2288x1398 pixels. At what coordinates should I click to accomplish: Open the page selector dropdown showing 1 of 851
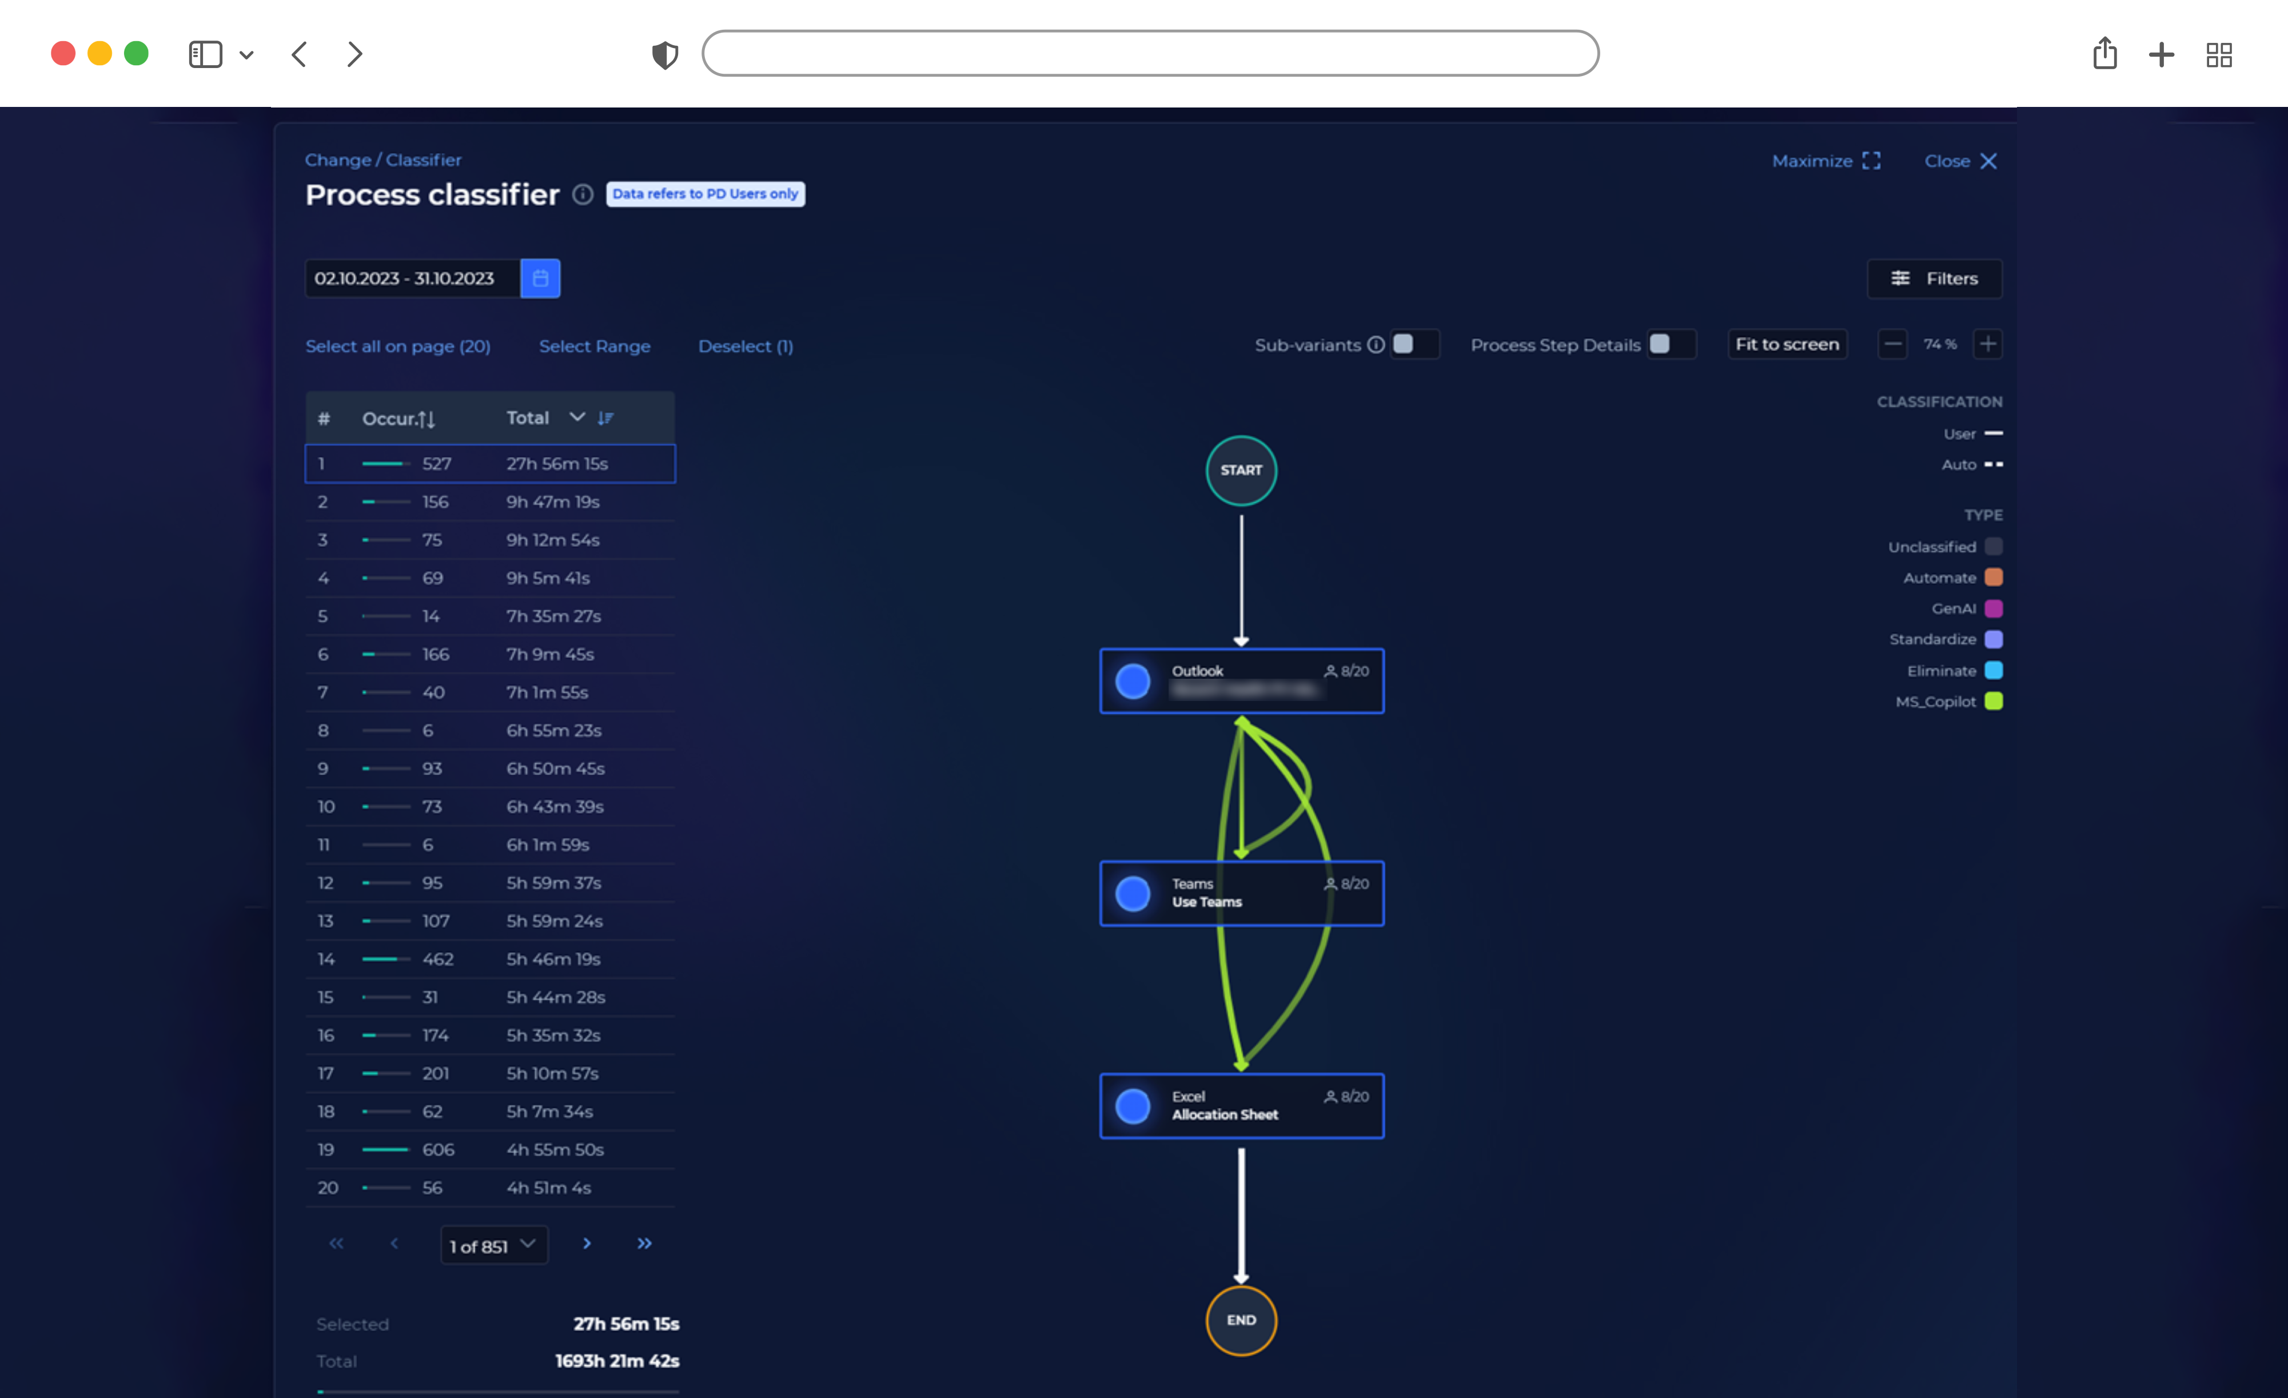(493, 1245)
